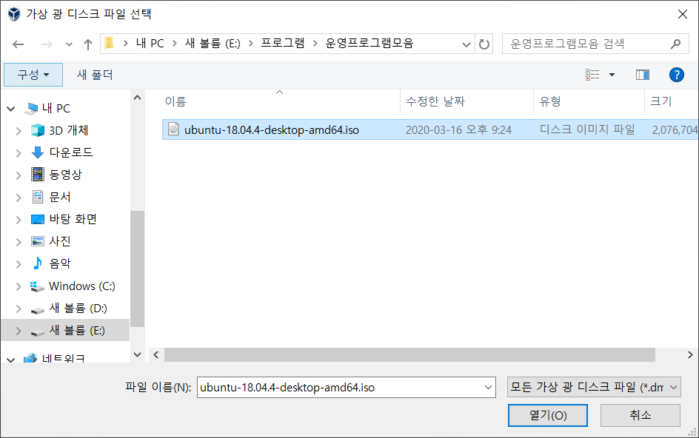Go up one folder level
The height and width of the screenshot is (438, 699).
pos(88,44)
